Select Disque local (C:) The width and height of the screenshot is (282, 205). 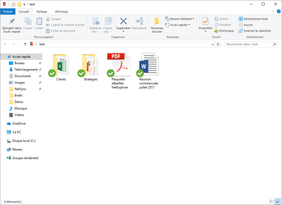click(x=24, y=141)
